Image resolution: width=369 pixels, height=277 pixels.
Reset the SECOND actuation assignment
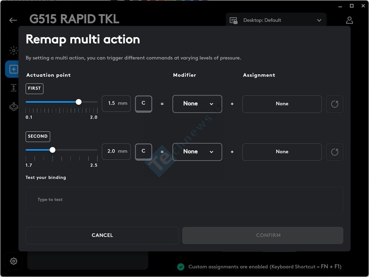pos(334,152)
